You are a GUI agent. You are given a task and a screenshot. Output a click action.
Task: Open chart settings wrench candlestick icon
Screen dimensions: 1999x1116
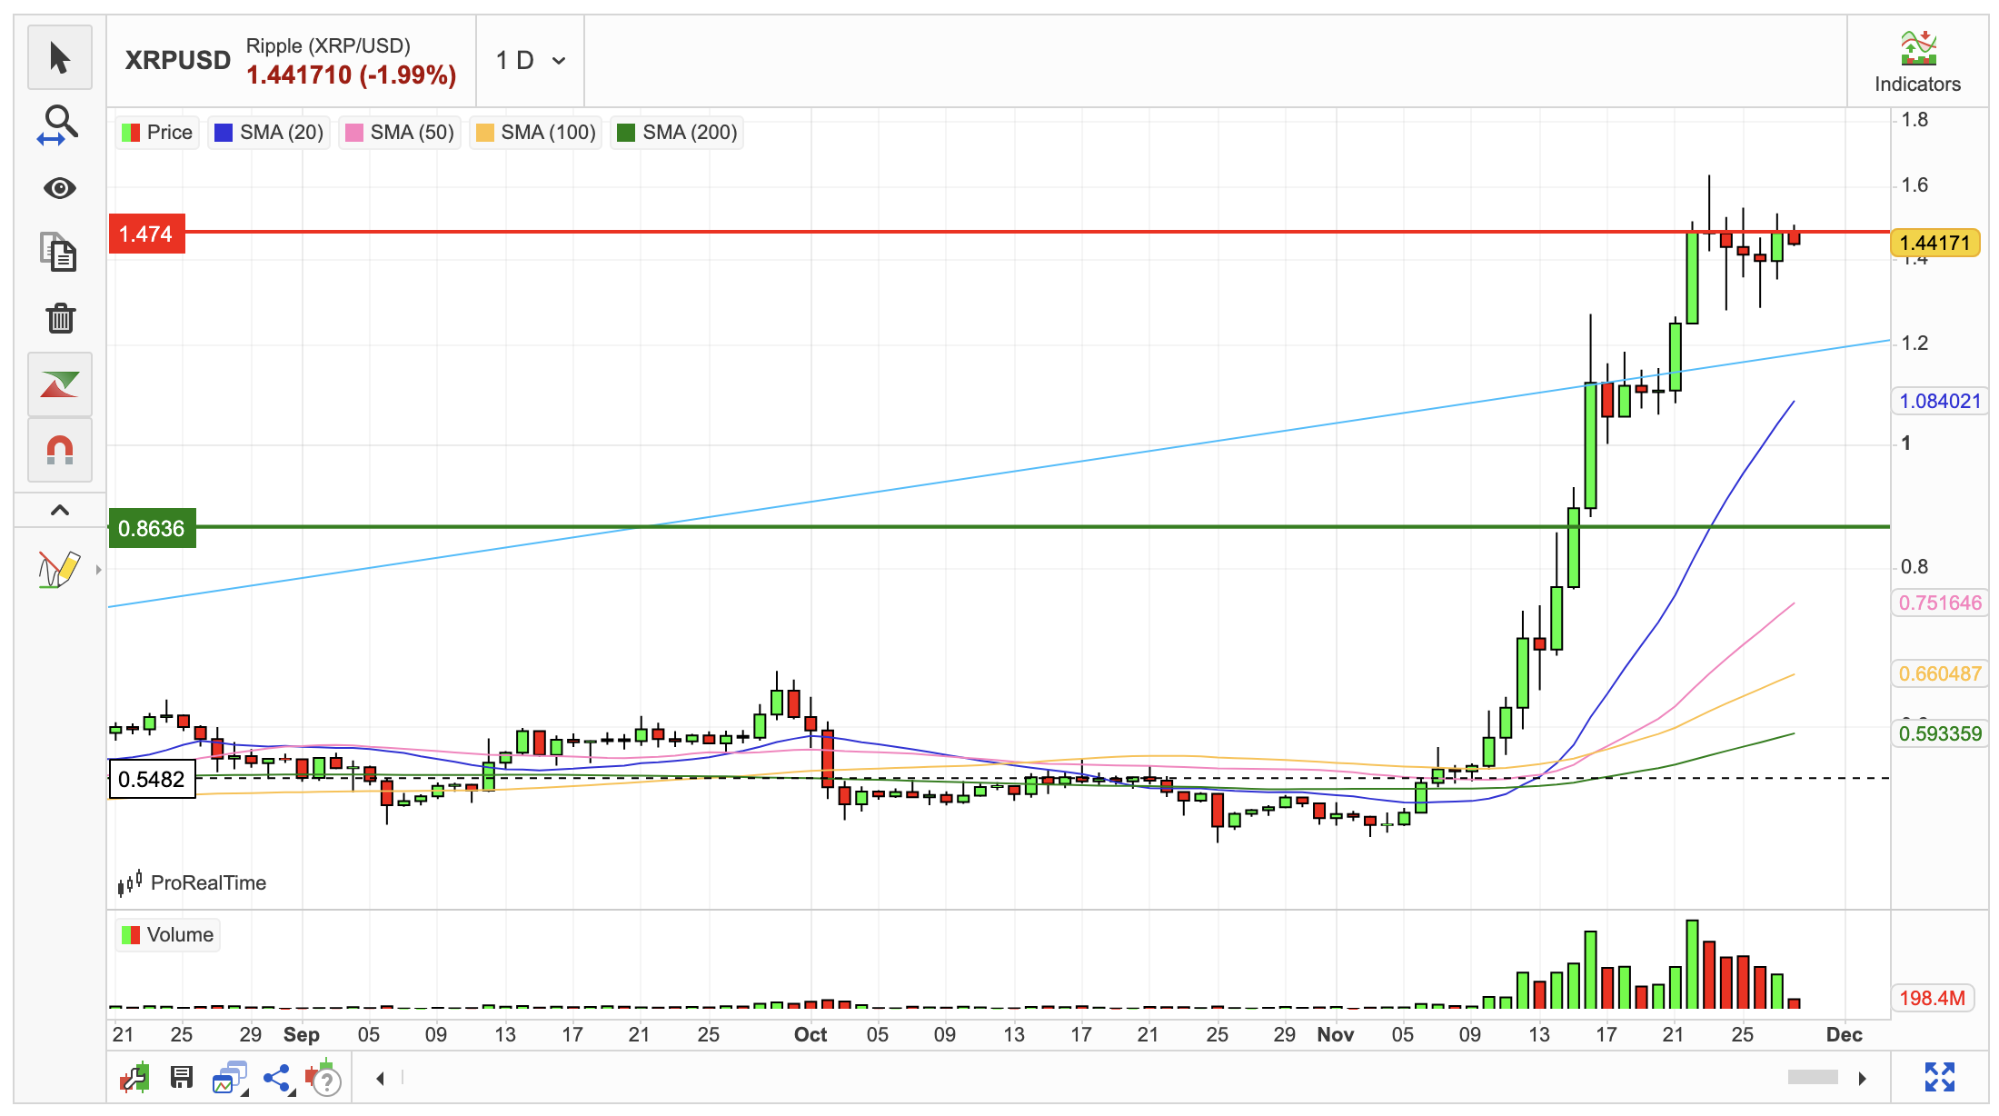135,1078
